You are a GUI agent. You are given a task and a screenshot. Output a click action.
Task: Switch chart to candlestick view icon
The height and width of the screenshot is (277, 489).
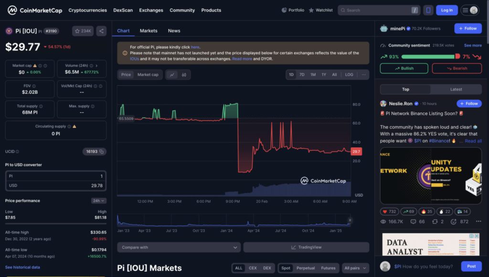coord(184,75)
